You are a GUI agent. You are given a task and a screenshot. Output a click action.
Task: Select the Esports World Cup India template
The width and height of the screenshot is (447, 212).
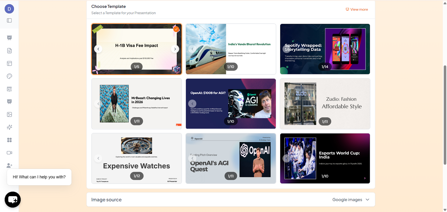(325, 158)
